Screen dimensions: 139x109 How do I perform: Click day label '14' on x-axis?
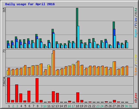tap(61, 106)
